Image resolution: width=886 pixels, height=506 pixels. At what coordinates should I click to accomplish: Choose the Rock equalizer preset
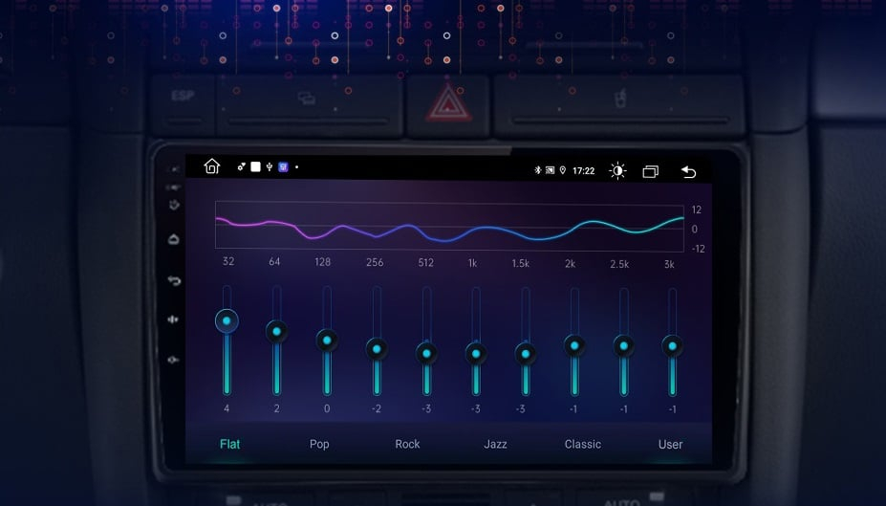tap(407, 444)
